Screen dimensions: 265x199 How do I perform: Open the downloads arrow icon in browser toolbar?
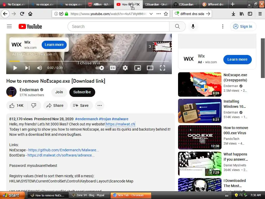click(233, 14)
